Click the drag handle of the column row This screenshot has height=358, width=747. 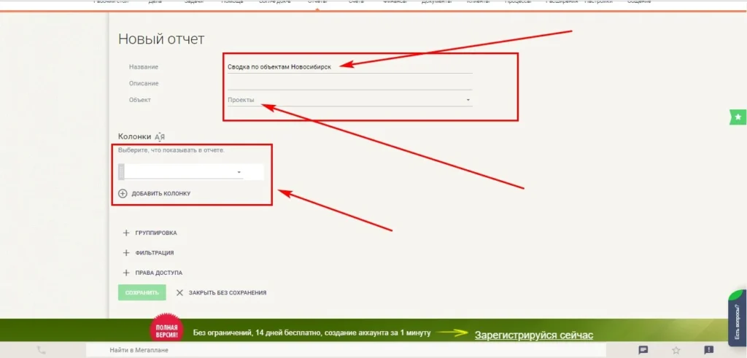tap(121, 172)
